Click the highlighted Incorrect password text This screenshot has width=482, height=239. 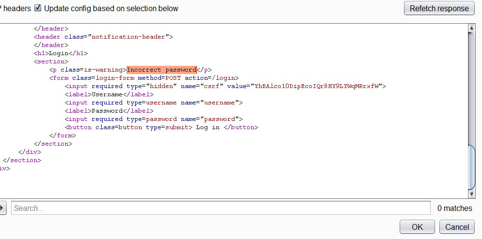pyautogui.click(x=162, y=70)
